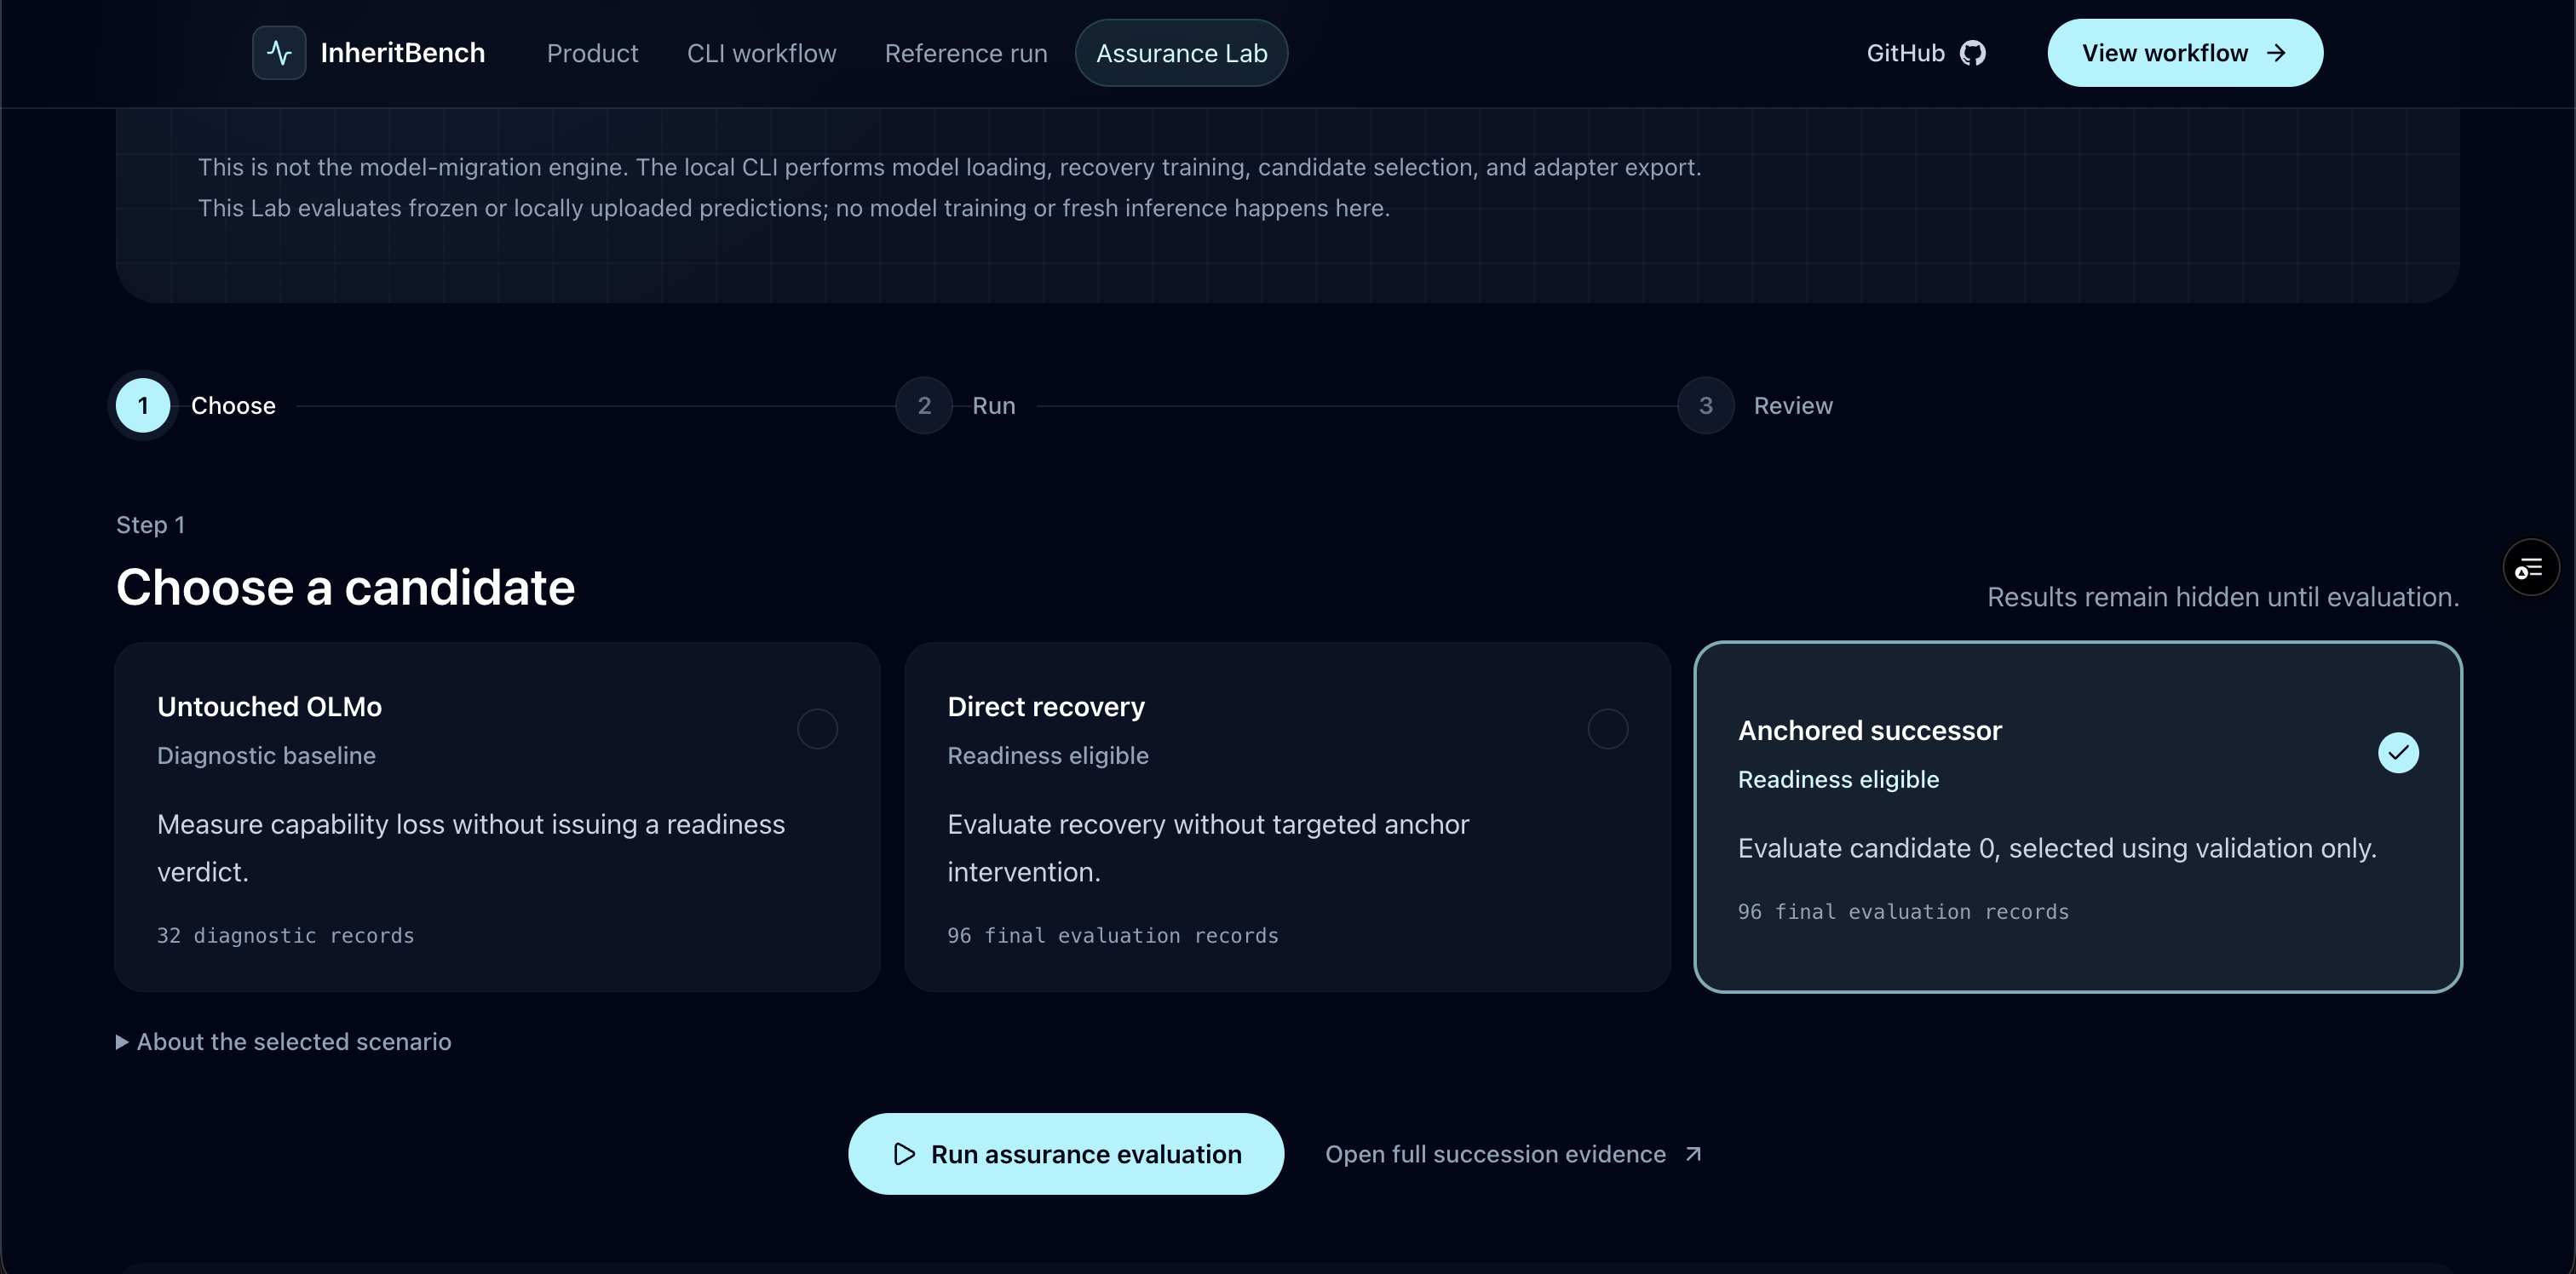The height and width of the screenshot is (1274, 2576).
Task: Click the not the model-migration engine notice
Action: [949, 167]
